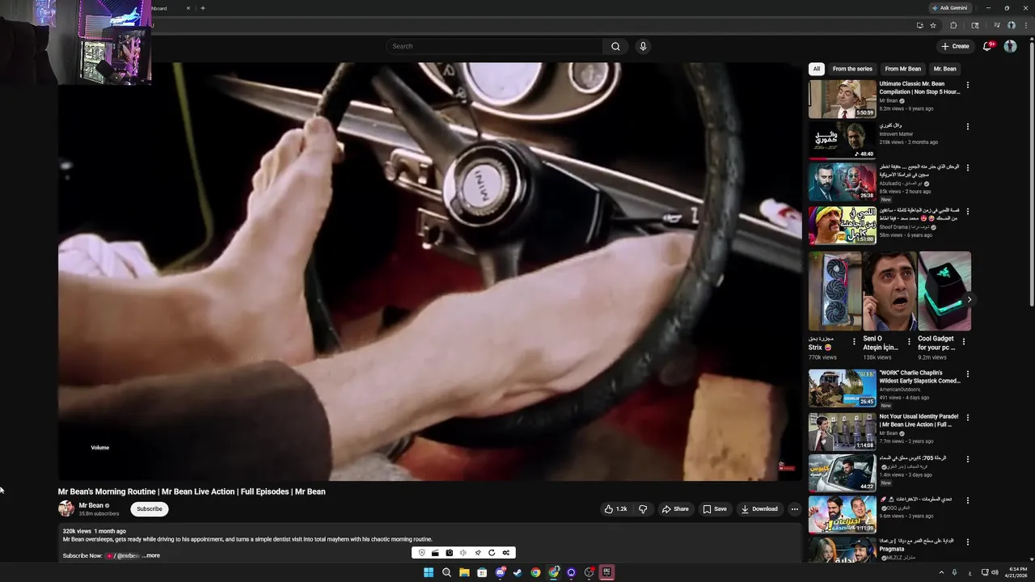Open options for "WORK" Charlie Chaplin video
Screen dimensions: 1035x582
[x=967, y=374]
